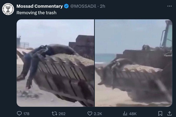Click the share upload icon
Image resolution: width=176 pixels, height=117 pixels.
coord(170,114)
